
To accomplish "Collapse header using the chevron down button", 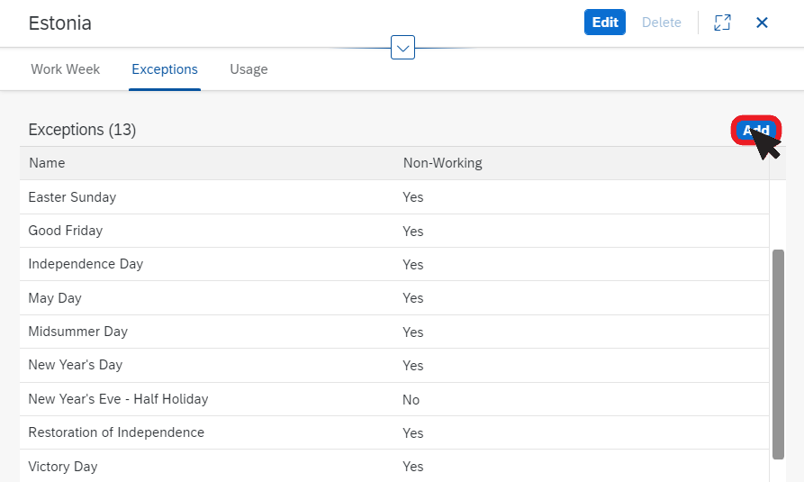I will click(402, 48).
